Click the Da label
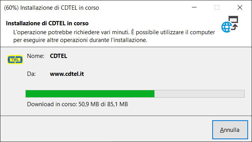The width and height of the screenshot is (252, 142). (31, 74)
